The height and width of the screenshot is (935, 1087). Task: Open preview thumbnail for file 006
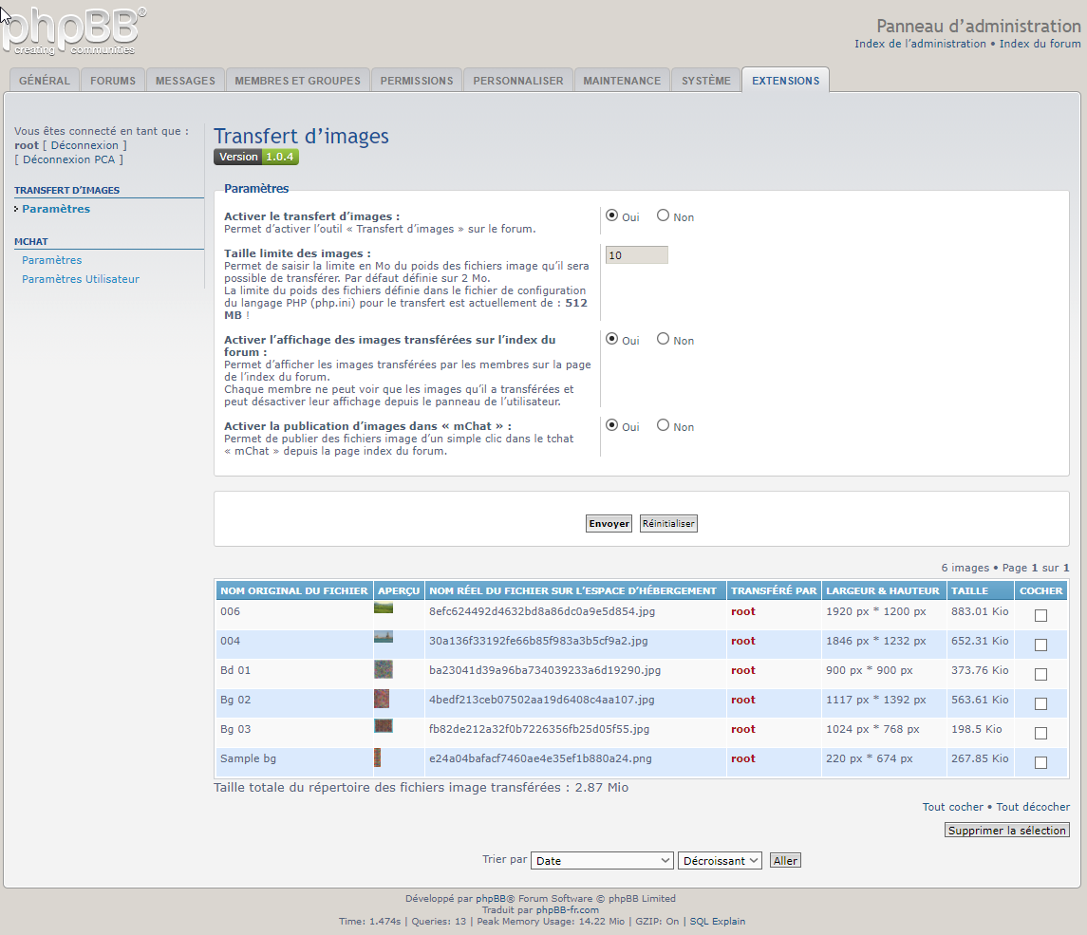click(x=384, y=608)
